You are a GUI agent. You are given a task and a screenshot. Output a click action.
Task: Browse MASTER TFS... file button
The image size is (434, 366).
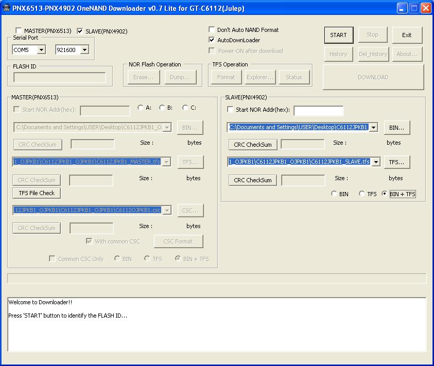click(190, 162)
